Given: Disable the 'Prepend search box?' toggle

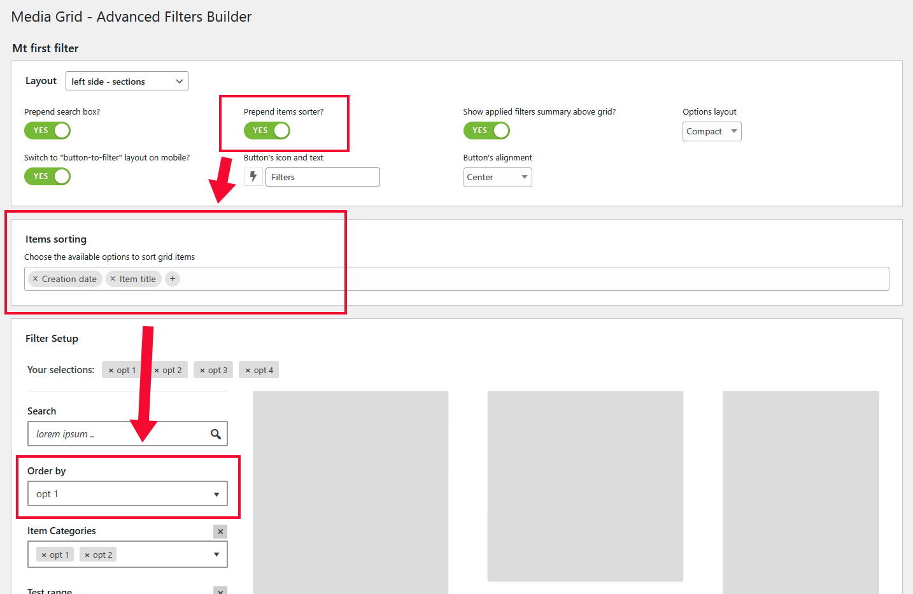Looking at the screenshot, I should [x=47, y=131].
